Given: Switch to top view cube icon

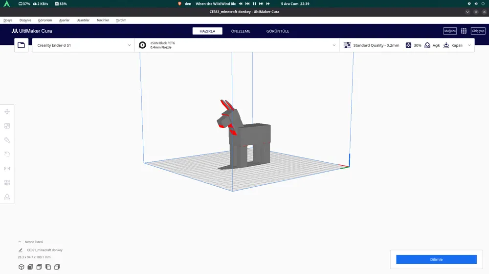Looking at the screenshot, I should tap(39, 267).
